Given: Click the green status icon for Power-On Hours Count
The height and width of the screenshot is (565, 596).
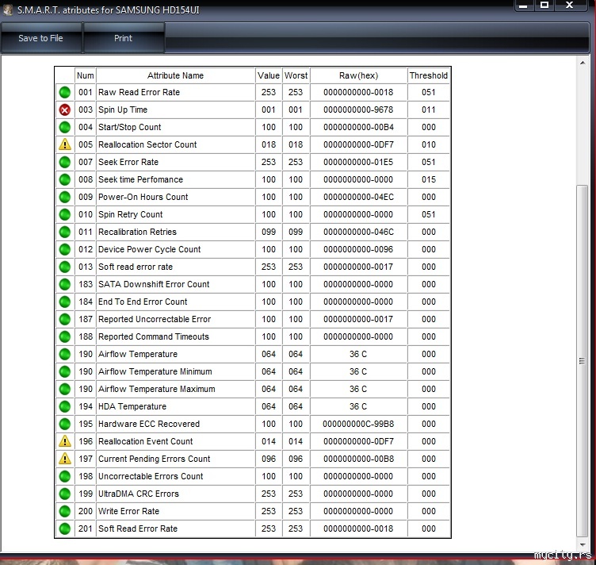Looking at the screenshot, I should (65, 197).
